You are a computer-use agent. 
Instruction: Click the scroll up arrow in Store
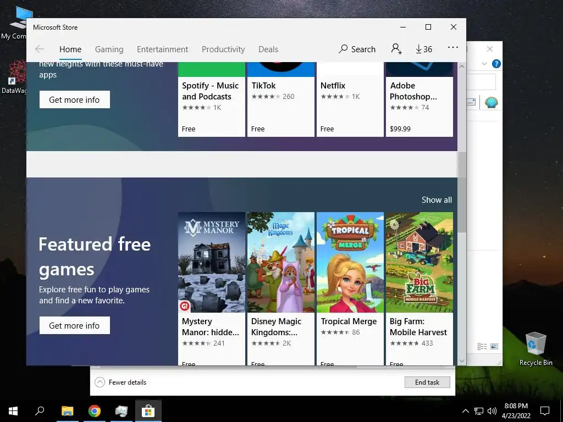click(462, 66)
